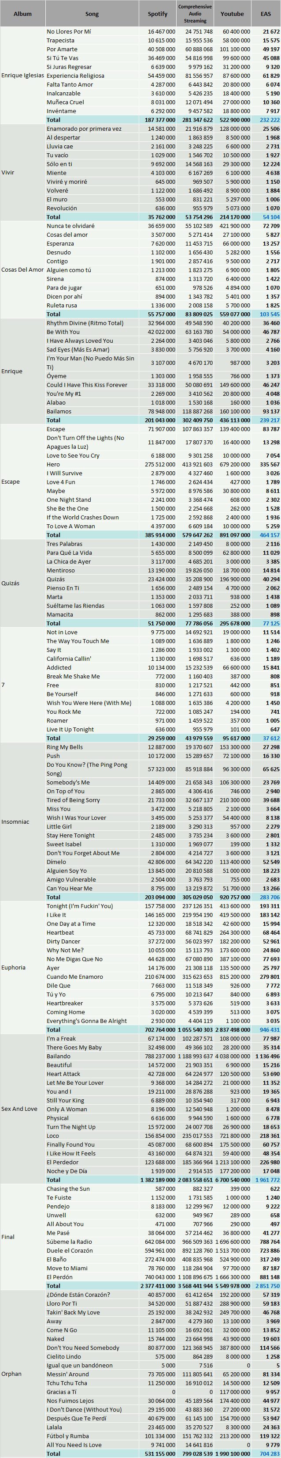Viewport: 281px width, 1458px height.
Task: Click the Comprehensive Audio Streaming header
Action: click(x=195, y=14)
